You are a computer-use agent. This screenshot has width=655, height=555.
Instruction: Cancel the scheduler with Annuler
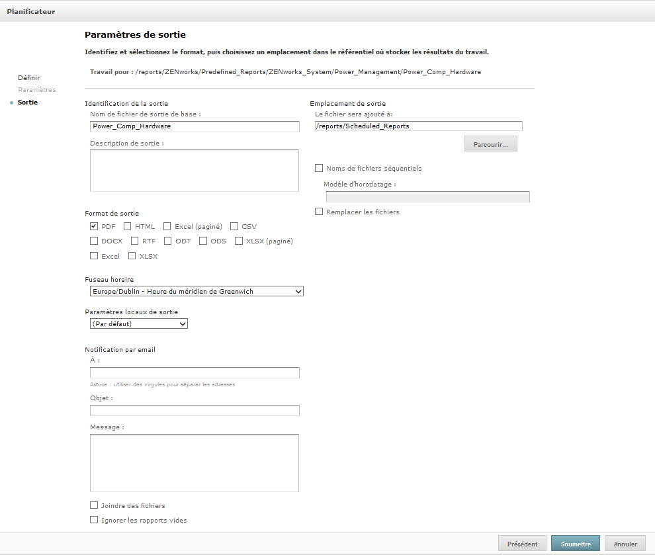pyautogui.click(x=625, y=544)
